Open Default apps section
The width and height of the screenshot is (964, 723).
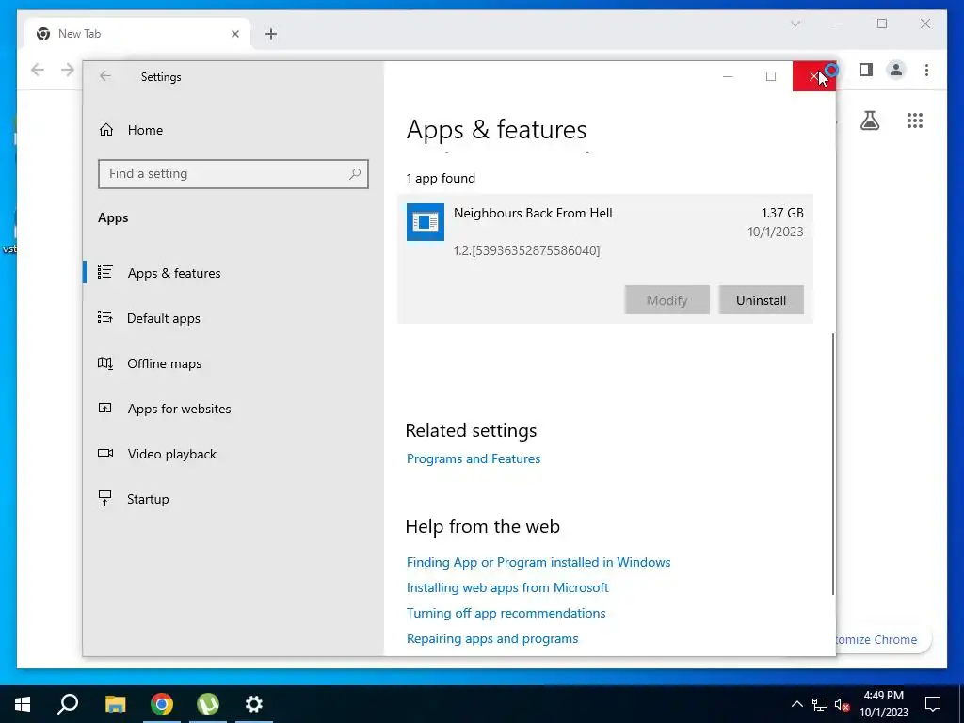pyautogui.click(x=164, y=318)
